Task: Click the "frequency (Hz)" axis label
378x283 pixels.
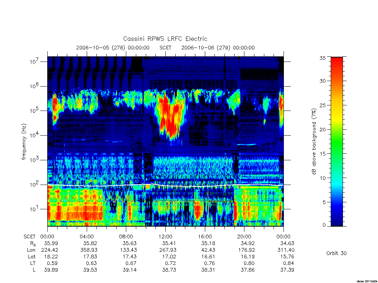Action: (x=24, y=142)
